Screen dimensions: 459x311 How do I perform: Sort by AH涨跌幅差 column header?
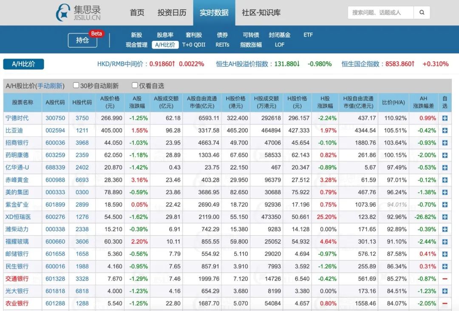pyautogui.click(x=423, y=102)
